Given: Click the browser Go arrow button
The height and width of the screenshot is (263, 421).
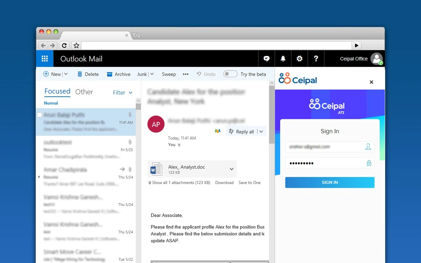Looking at the screenshot, I should (357, 45).
